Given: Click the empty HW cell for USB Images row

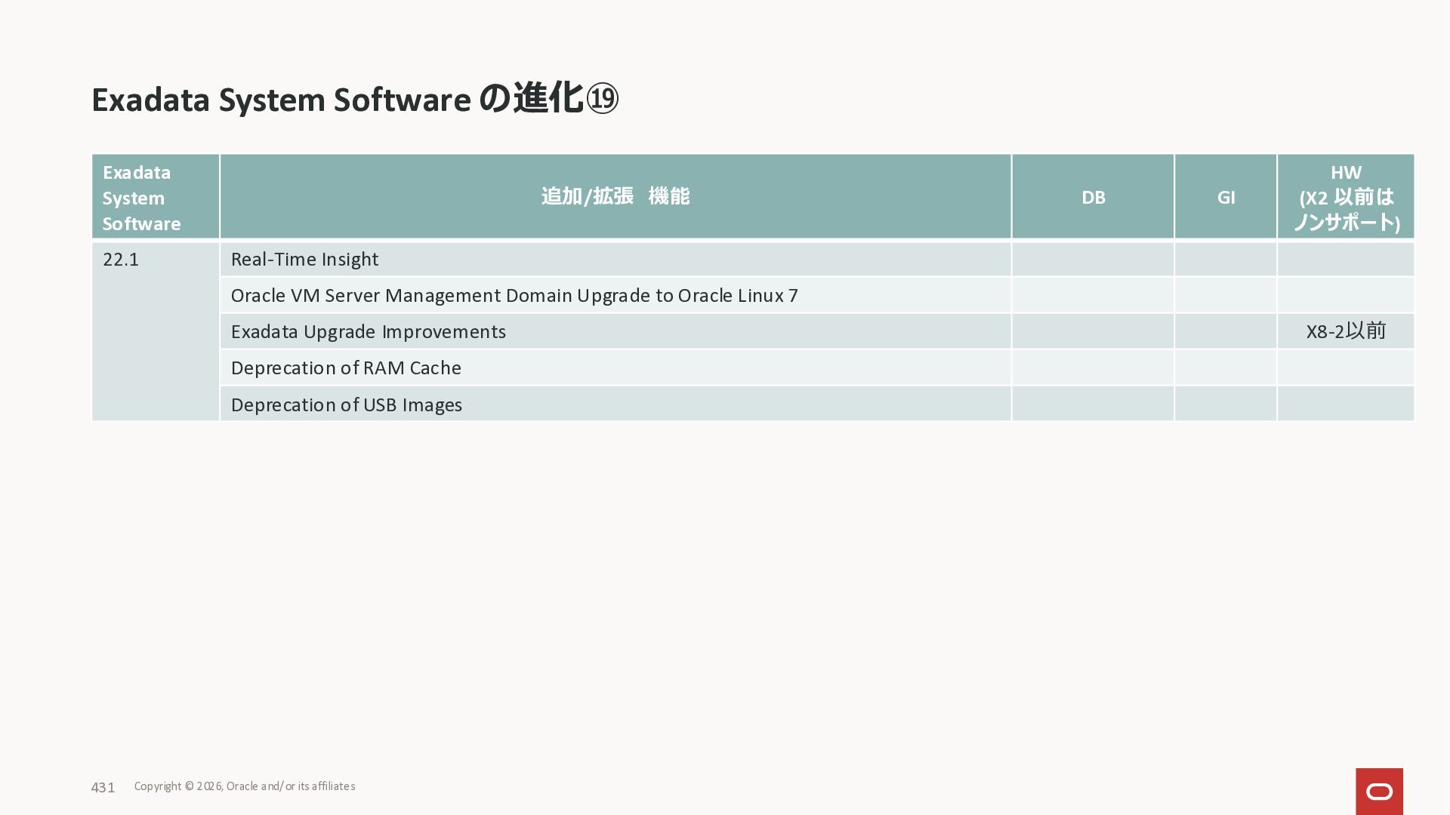Looking at the screenshot, I should click(x=1345, y=404).
